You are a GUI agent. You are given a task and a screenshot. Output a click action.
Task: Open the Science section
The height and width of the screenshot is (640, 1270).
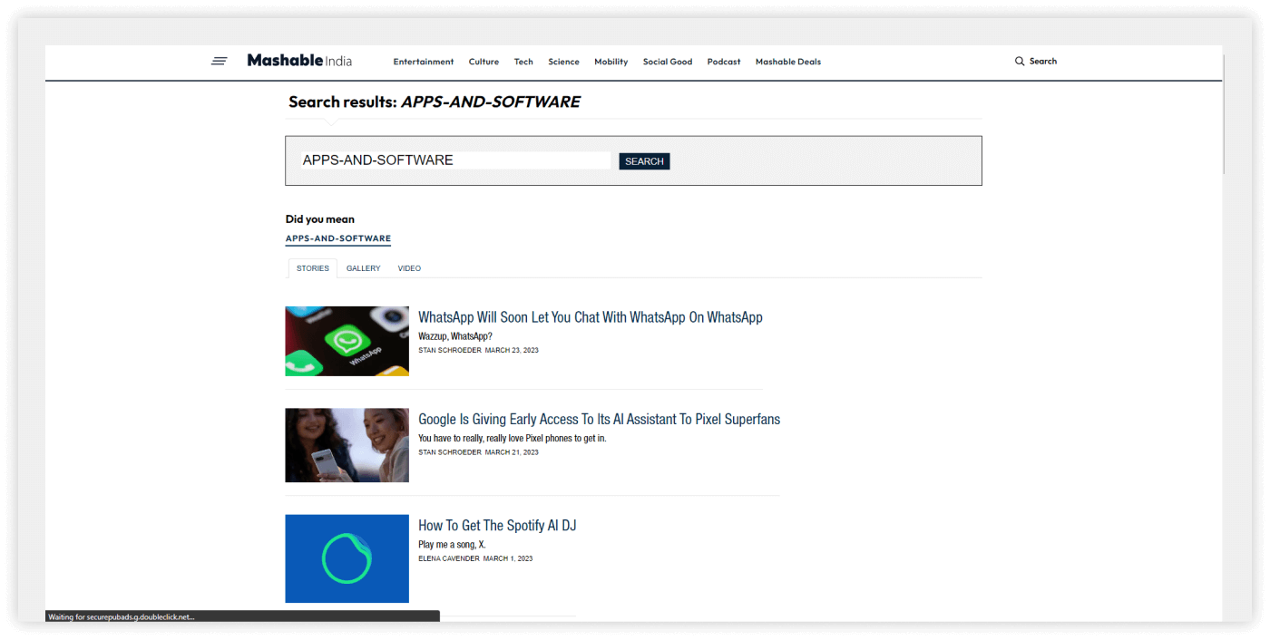coord(563,62)
